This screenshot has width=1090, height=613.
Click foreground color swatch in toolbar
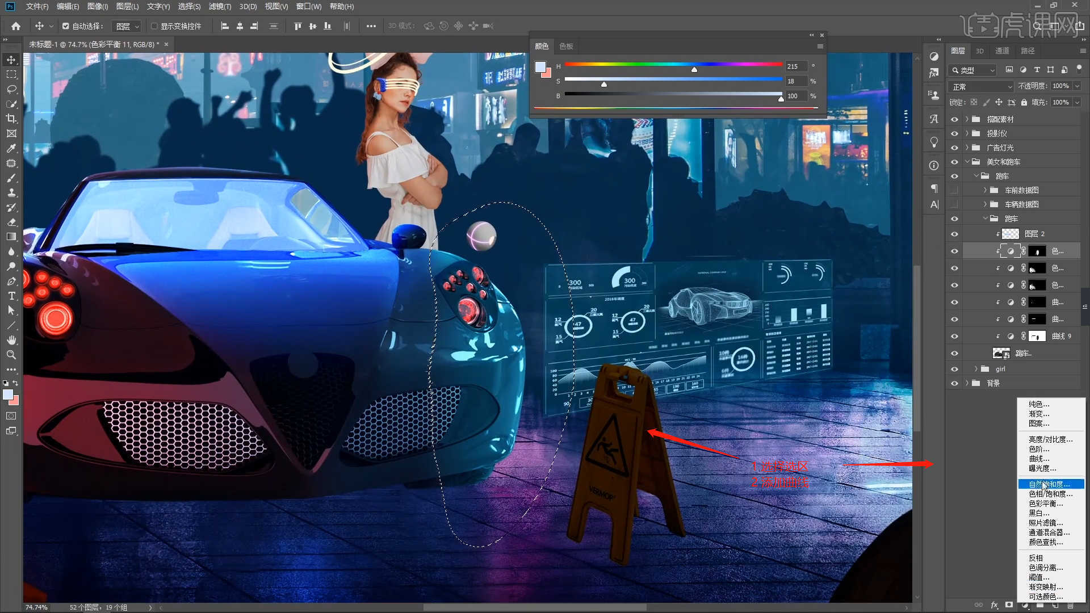[x=8, y=395]
